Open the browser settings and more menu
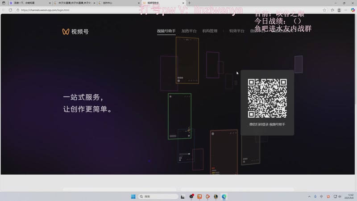This screenshot has height=201, width=357. point(346,10)
